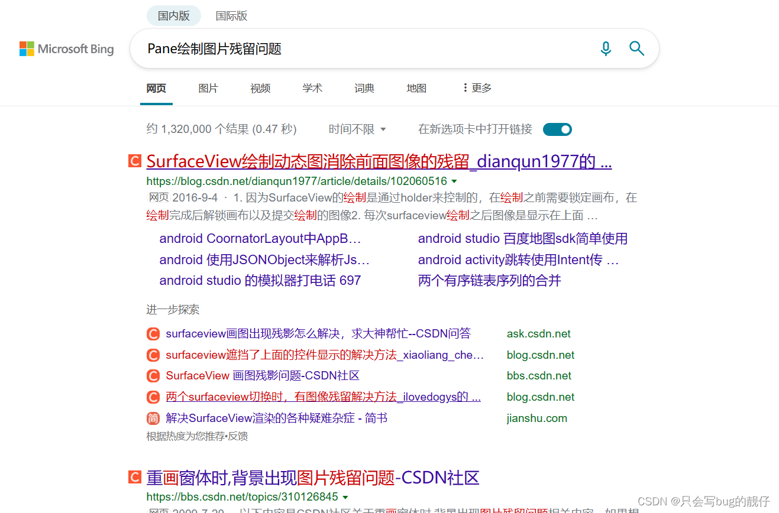Click 简书 icon beside 解决SurfaceView渲染 link
Image resolution: width=779 pixels, height=513 pixels.
point(153,418)
